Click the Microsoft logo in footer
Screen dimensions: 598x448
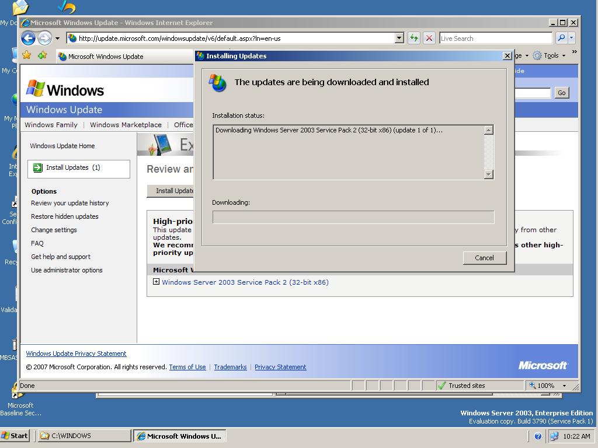tap(543, 365)
